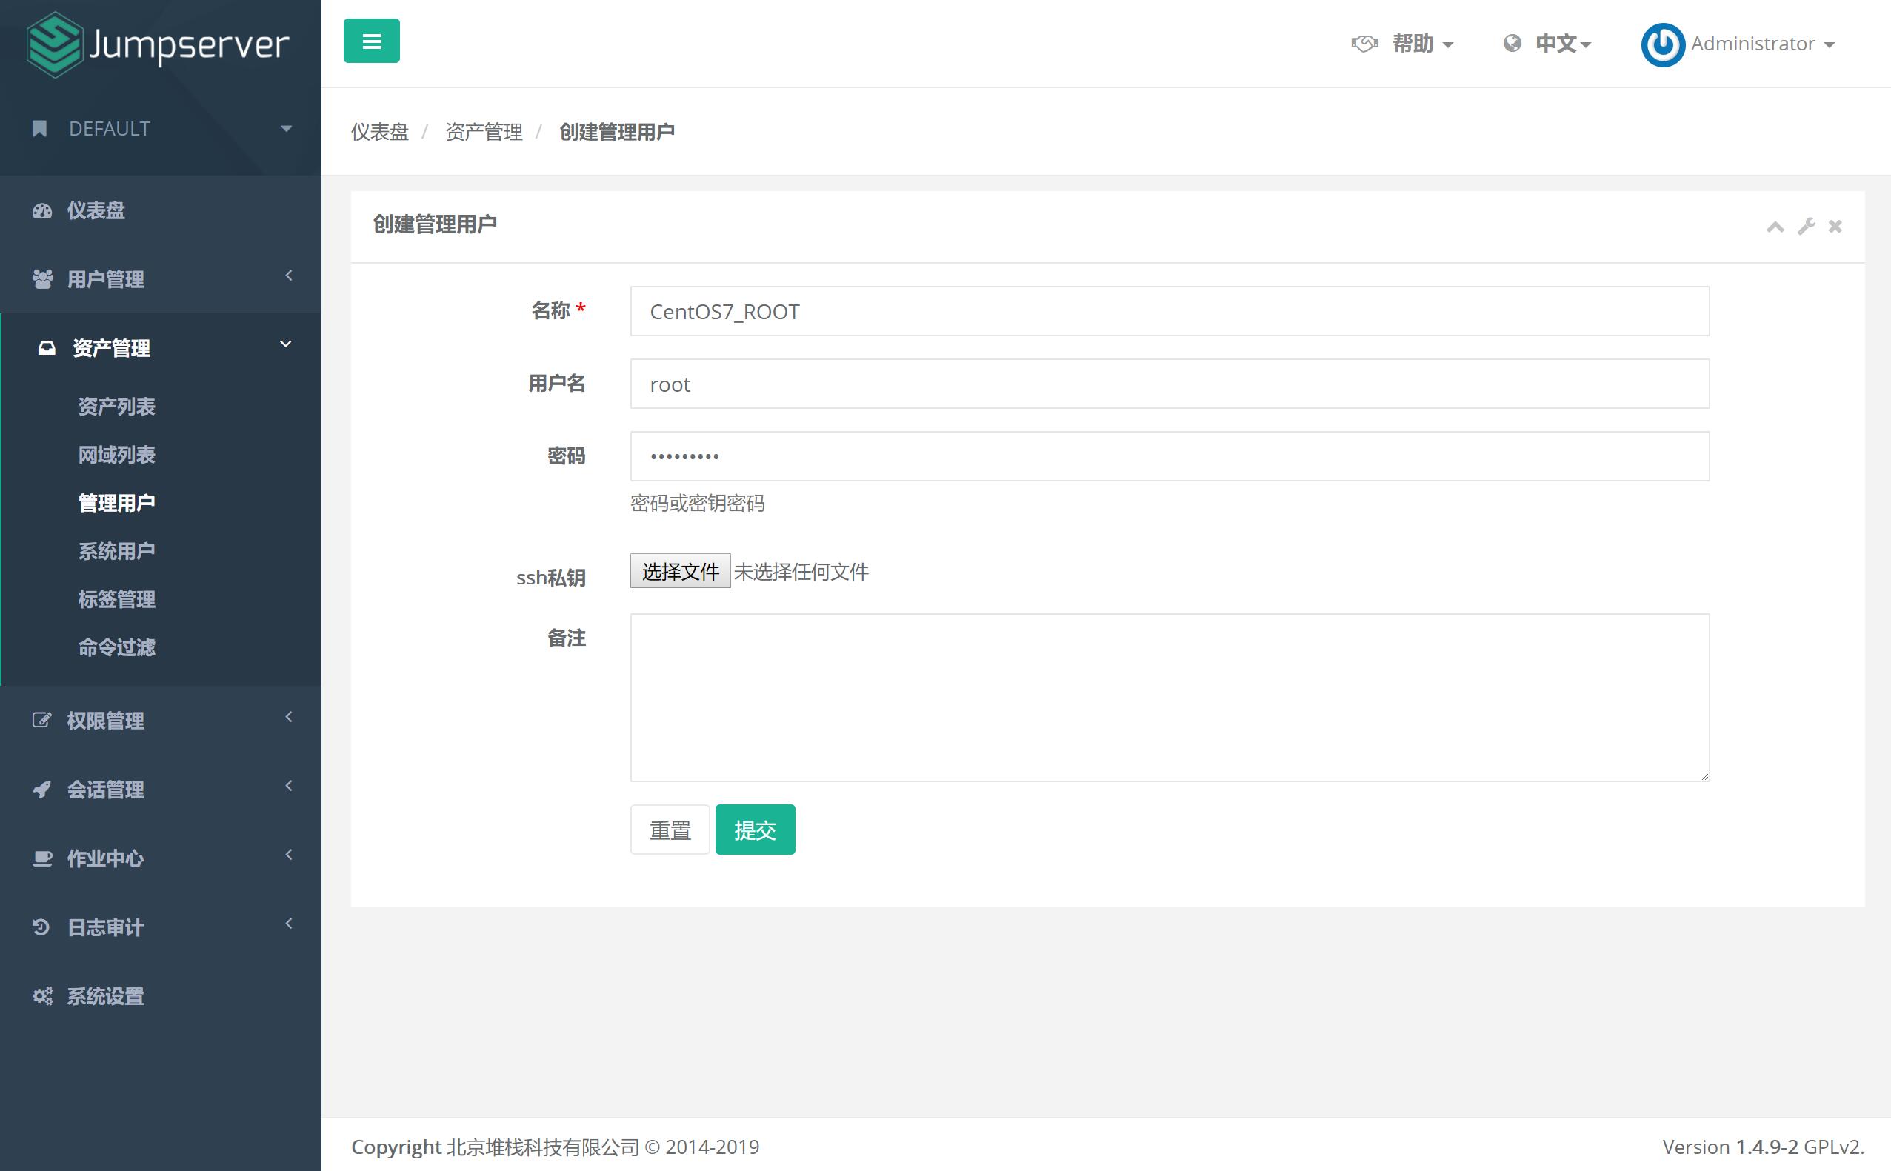This screenshot has height=1171, width=1891.
Task: Open the DEFAULT organization dropdown
Action: point(160,129)
